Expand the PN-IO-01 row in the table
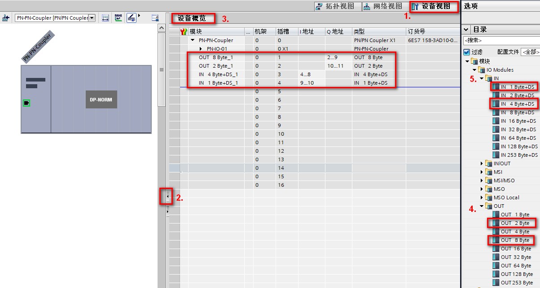Viewport: 540px width, 288px height. pyautogui.click(x=201, y=49)
